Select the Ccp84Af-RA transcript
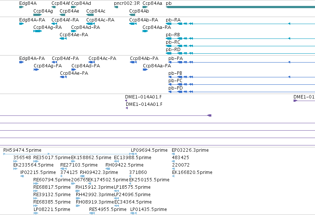The height and width of the screenshot is (215, 315). tap(54, 24)
